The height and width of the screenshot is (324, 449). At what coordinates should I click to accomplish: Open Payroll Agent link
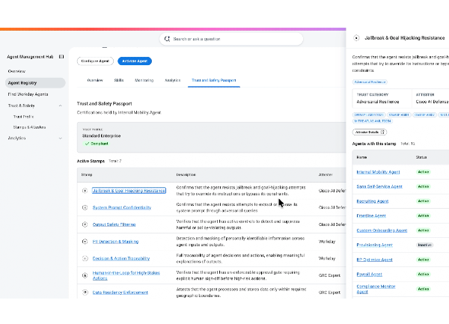370,274
